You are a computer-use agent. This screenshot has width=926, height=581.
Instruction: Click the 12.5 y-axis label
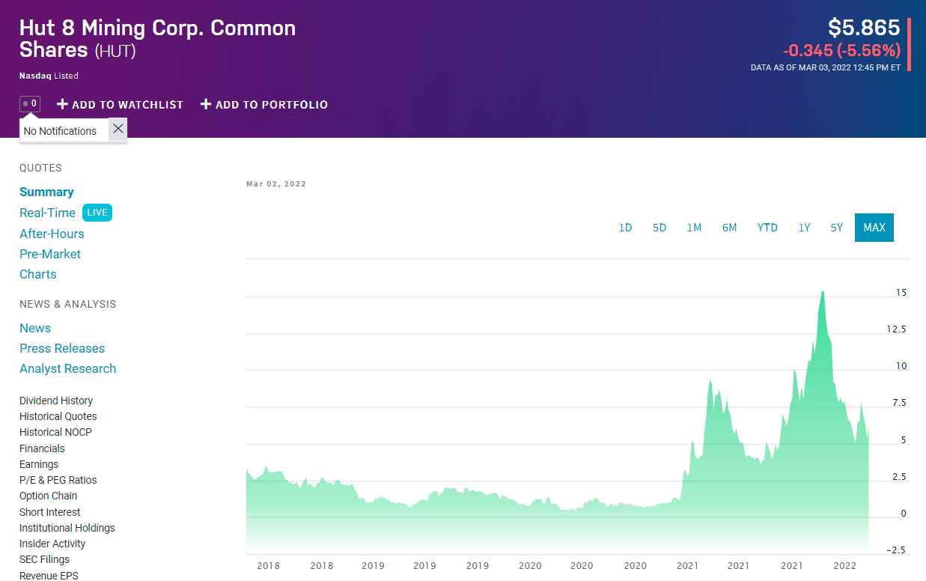(x=897, y=329)
